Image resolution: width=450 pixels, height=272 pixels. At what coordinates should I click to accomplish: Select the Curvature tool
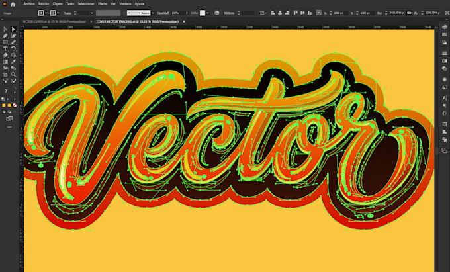click(x=13, y=36)
